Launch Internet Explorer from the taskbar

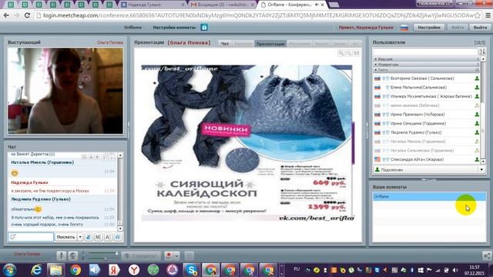coord(37,270)
